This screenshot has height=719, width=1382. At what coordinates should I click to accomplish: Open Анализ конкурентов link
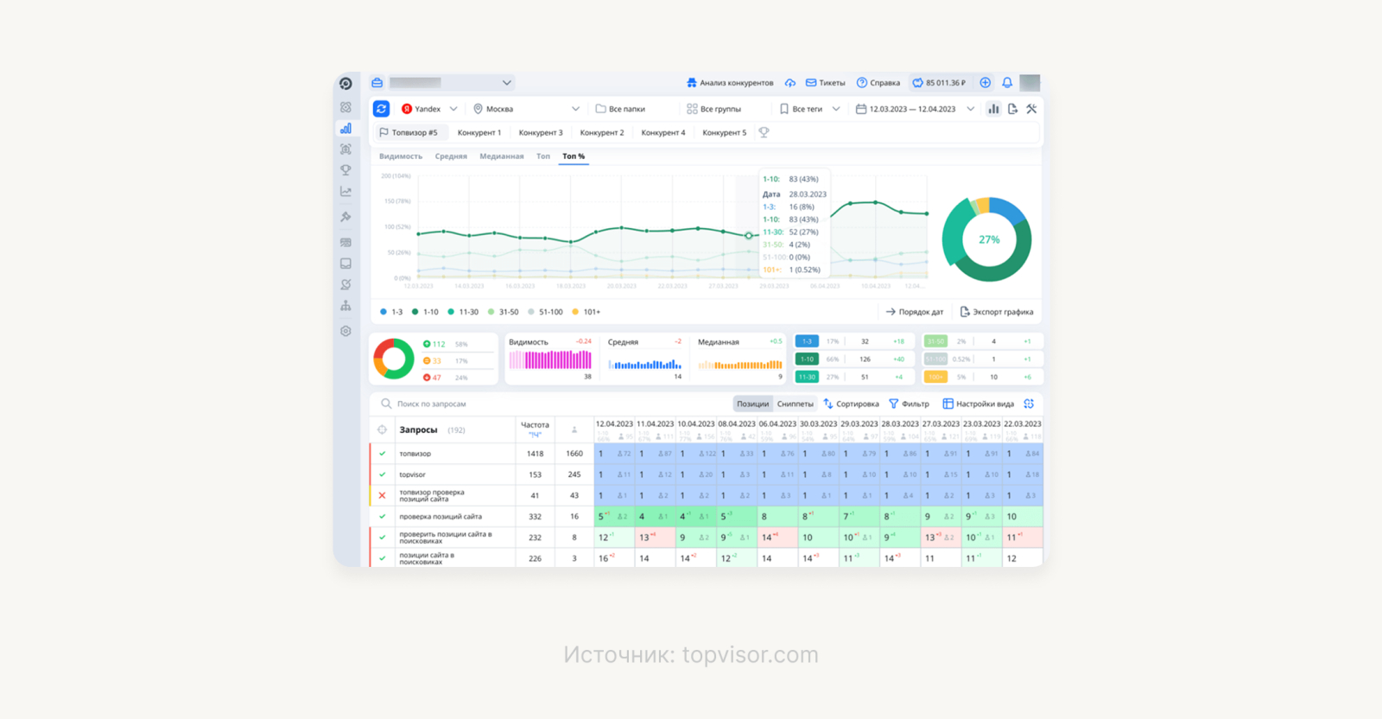coord(730,83)
